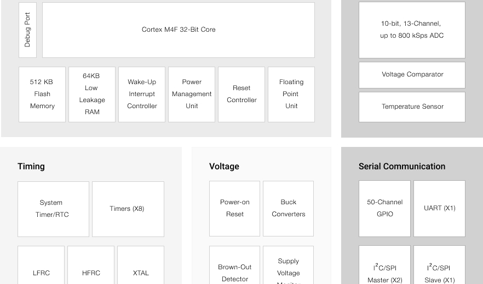Click the Temperature Sensor block
Image resolution: width=483 pixels, height=284 pixels.
tap(412, 107)
